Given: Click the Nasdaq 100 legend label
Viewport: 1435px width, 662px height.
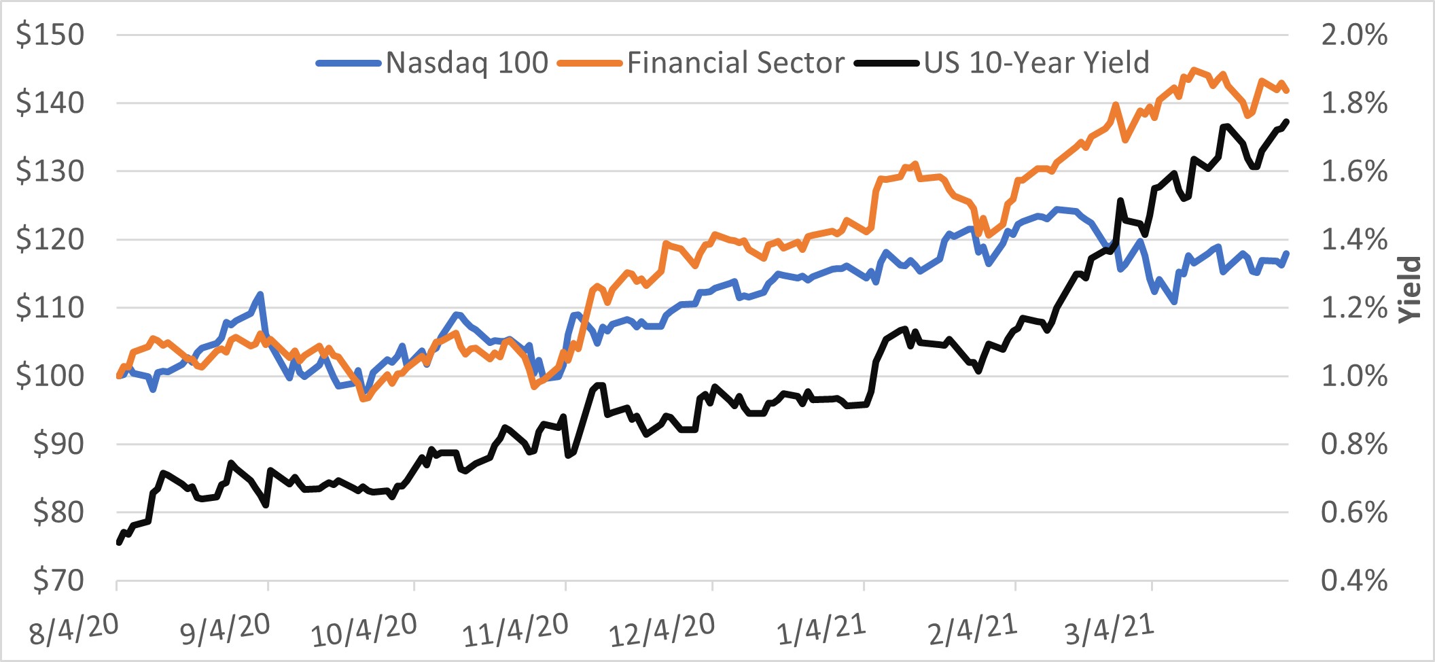Looking at the screenshot, I should coord(467,63).
